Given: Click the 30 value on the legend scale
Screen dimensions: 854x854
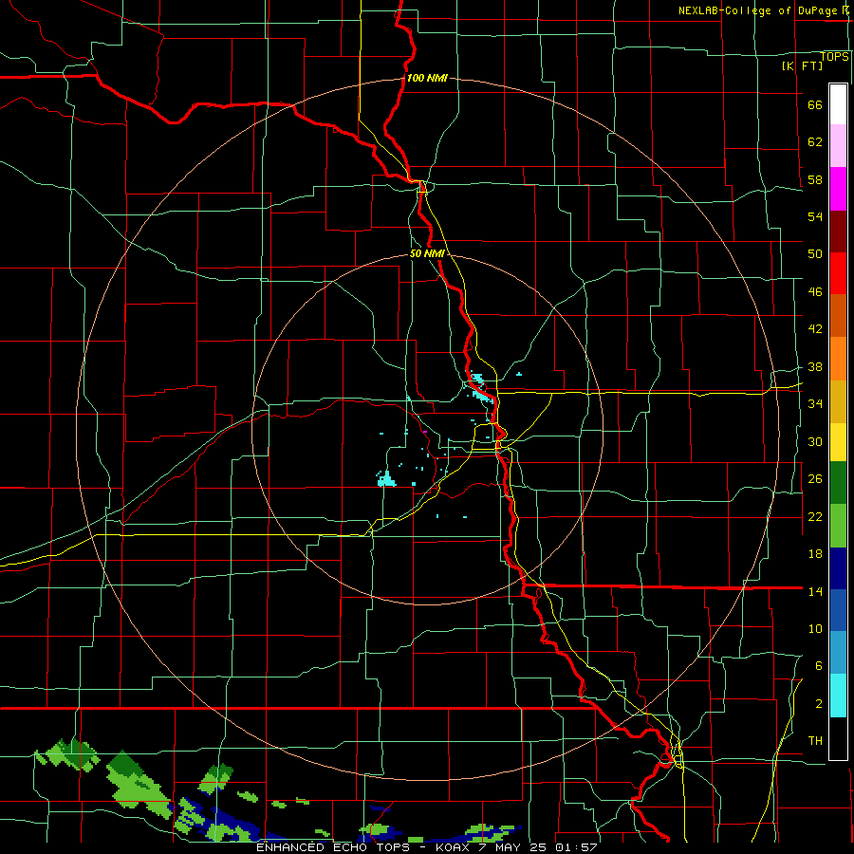Looking at the screenshot, I should tap(815, 441).
